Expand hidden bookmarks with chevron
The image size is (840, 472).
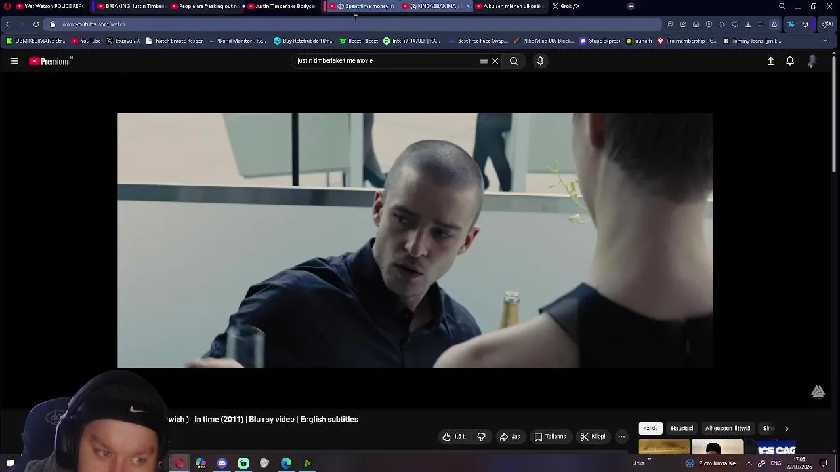[x=825, y=41]
